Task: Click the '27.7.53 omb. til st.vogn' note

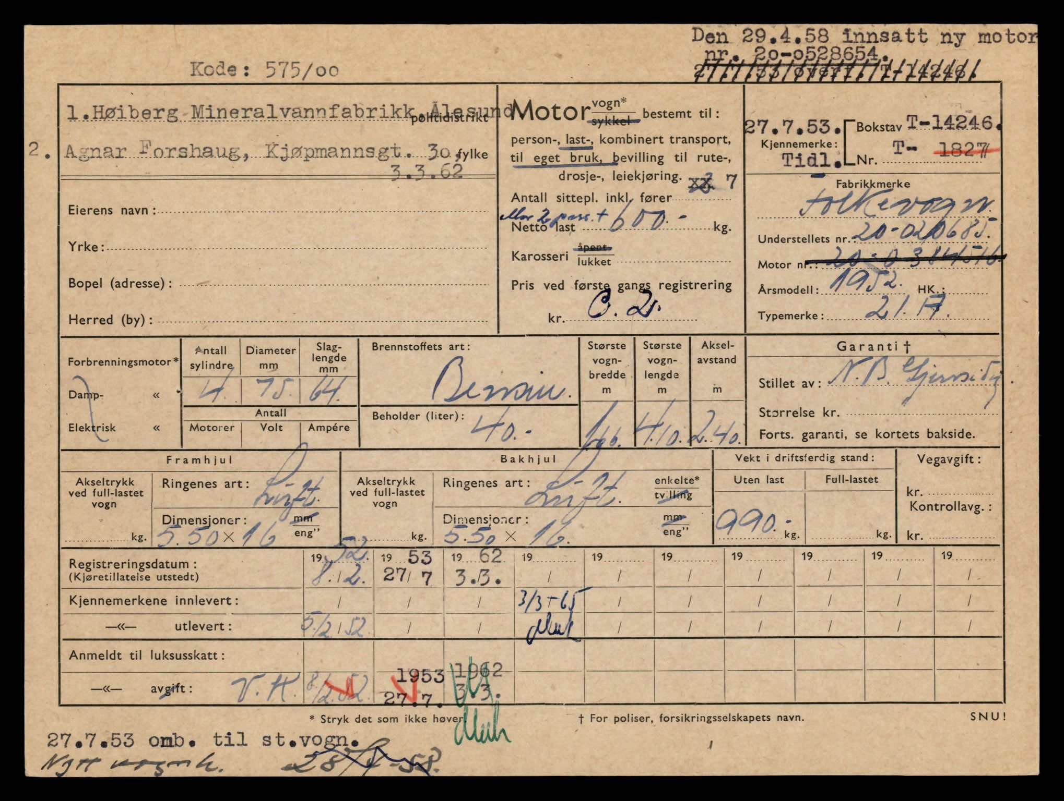Action: coord(204,741)
